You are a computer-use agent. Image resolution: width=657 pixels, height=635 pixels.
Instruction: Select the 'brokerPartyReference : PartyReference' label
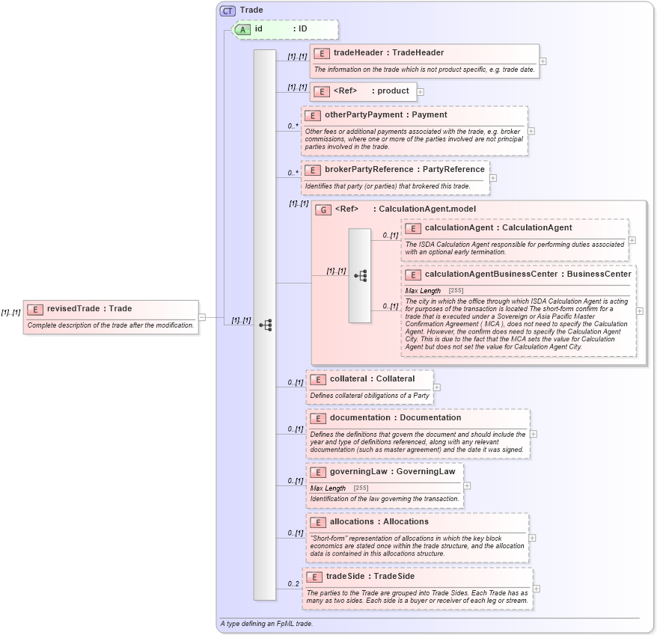pyautogui.click(x=405, y=169)
